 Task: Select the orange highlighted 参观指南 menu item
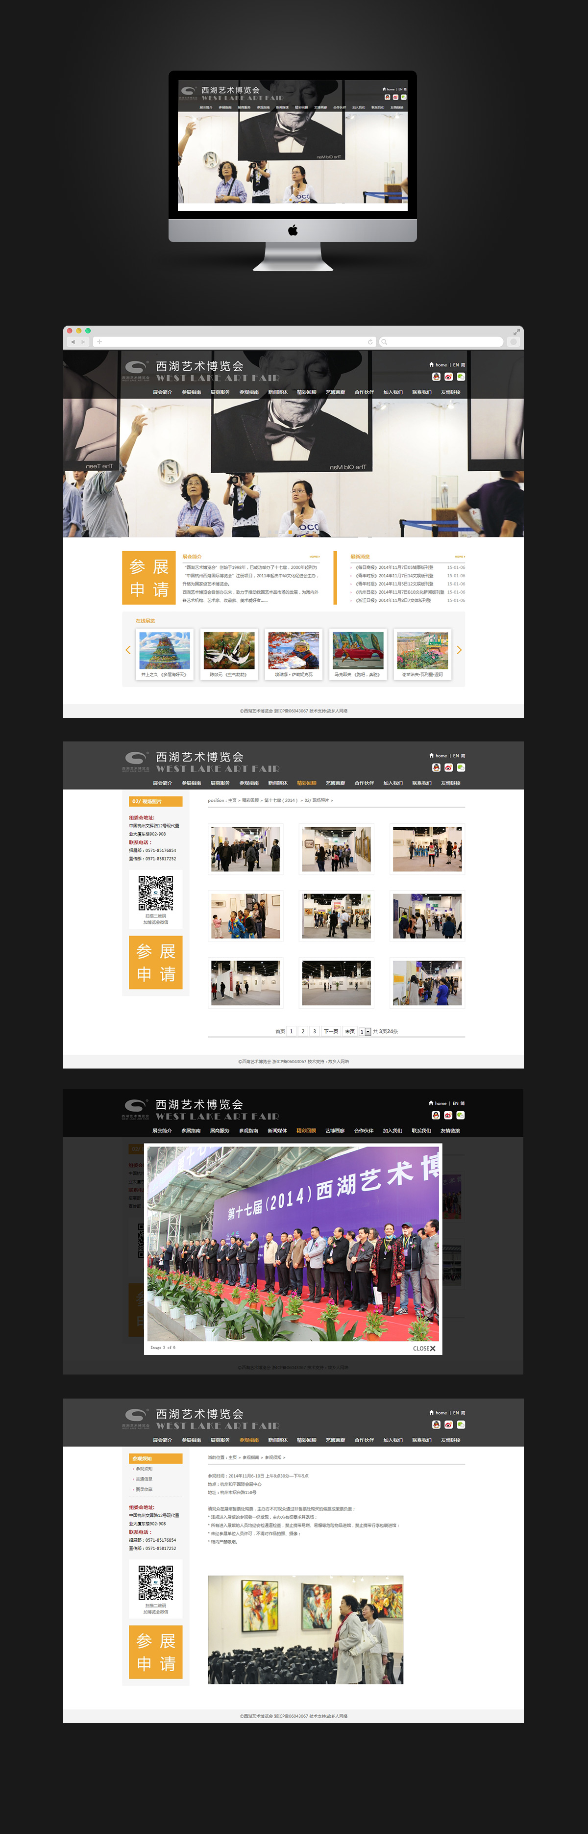click(x=249, y=1440)
